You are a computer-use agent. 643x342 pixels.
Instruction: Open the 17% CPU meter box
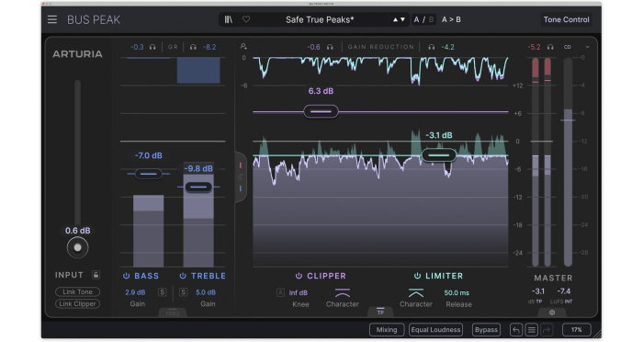pyautogui.click(x=577, y=330)
